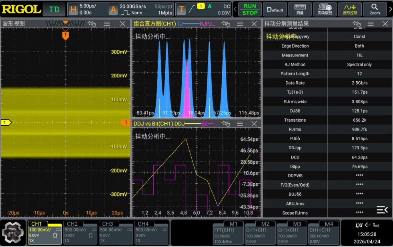Open the DDJ vs Bit panel menu
This screenshot has width=393, height=247.
tap(240, 124)
